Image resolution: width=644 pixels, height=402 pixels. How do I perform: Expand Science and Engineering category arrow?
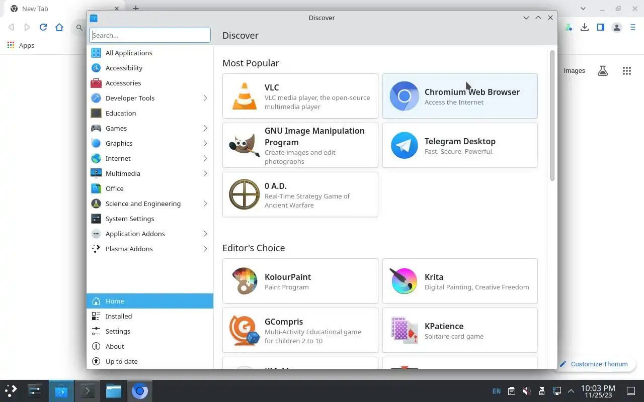tap(205, 204)
